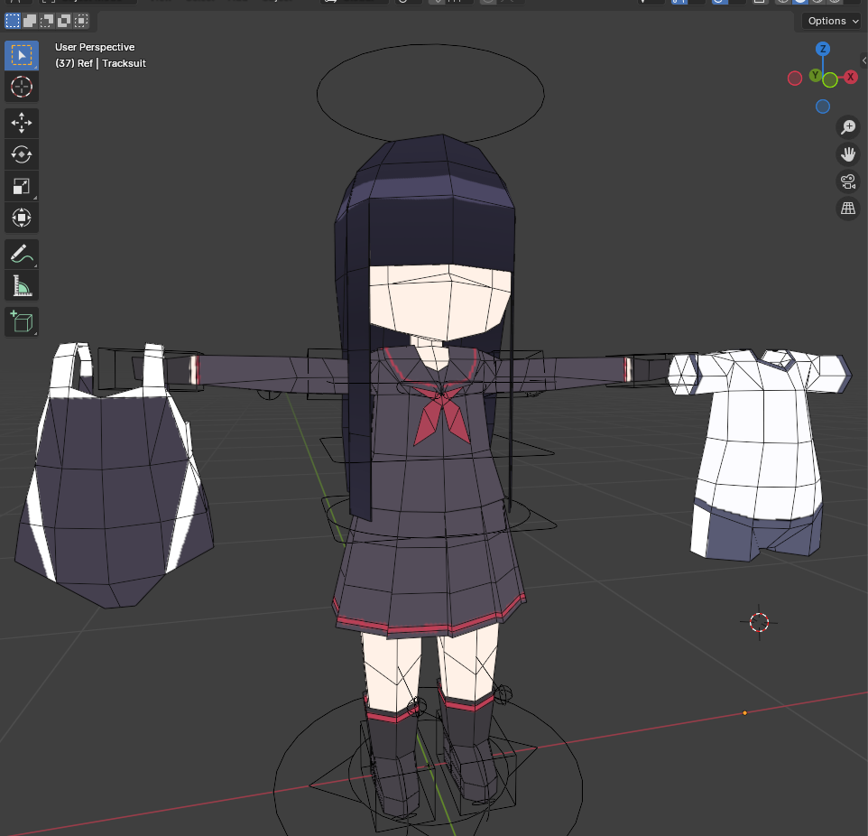Open the Options dropdown
Screen dimensions: 868x836
point(833,21)
